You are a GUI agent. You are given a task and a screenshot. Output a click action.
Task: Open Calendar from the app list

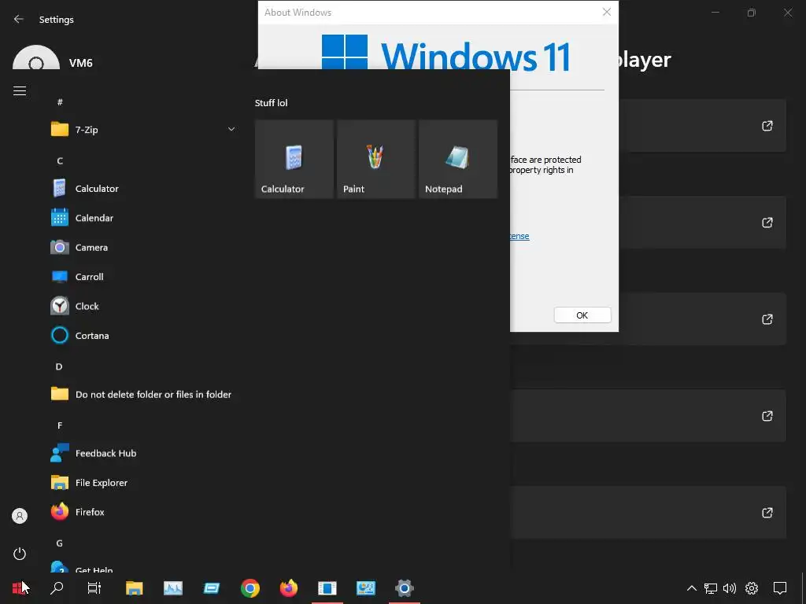(x=143, y=218)
